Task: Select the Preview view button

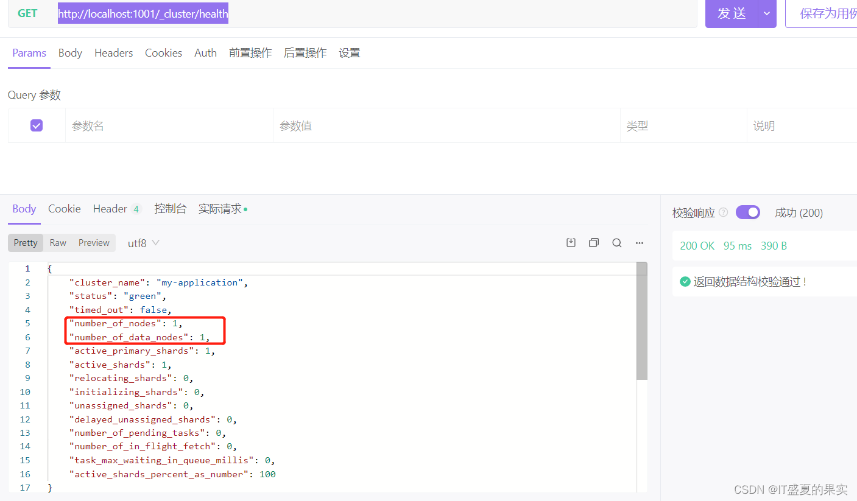Action: click(x=94, y=243)
